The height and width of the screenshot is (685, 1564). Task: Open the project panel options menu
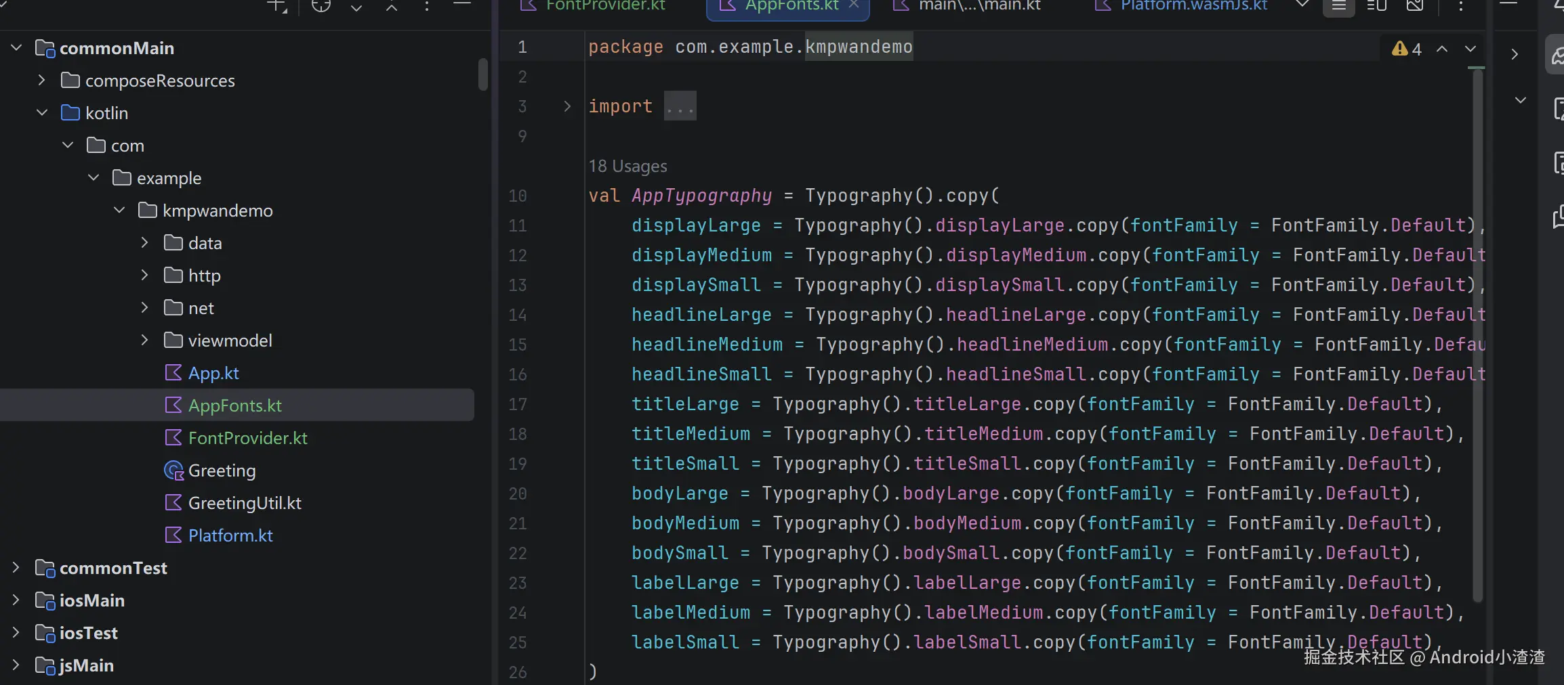427,6
